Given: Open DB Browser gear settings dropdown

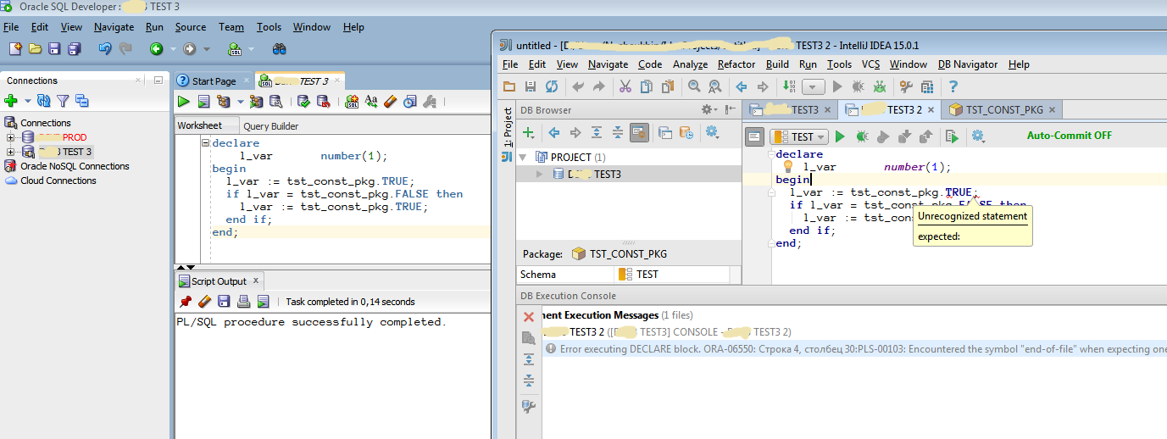Looking at the screenshot, I should point(709,109).
